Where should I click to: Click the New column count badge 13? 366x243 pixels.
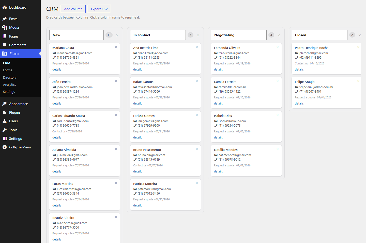pos(109,35)
